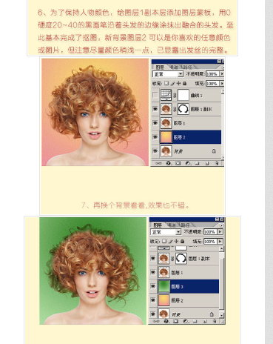Open layer style fx menu in panel with 图层 3 selected

tap(166, 321)
